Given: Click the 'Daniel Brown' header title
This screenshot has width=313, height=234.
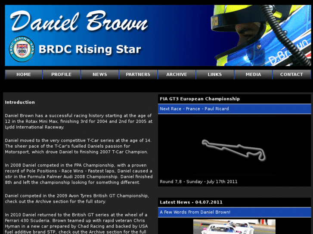Looking at the screenshot, I should pos(79,21).
